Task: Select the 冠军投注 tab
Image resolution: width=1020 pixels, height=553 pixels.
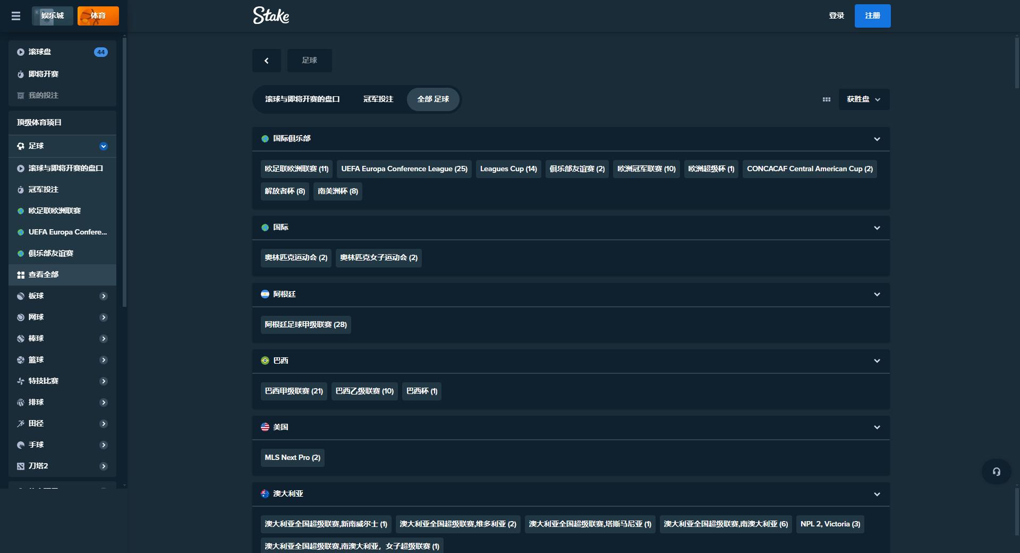Action: (x=378, y=99)
